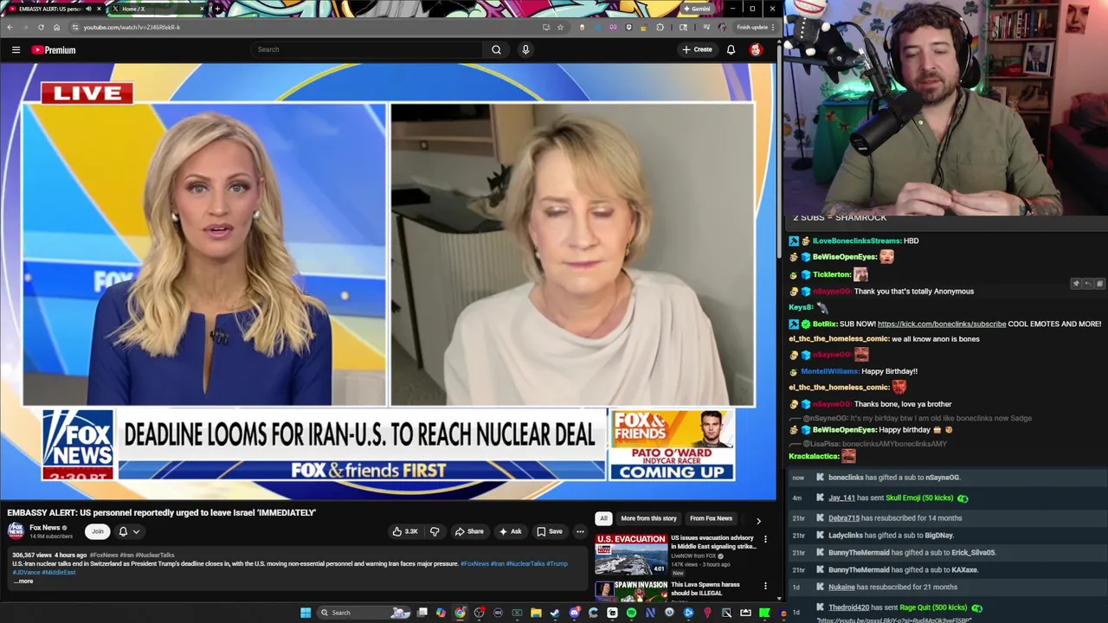
Task: Click into the YouTube search field
Action: click(367, 49)
